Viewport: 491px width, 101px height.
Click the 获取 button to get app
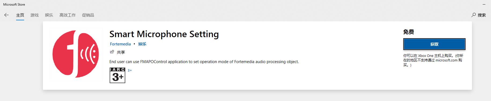pos(434,44)
